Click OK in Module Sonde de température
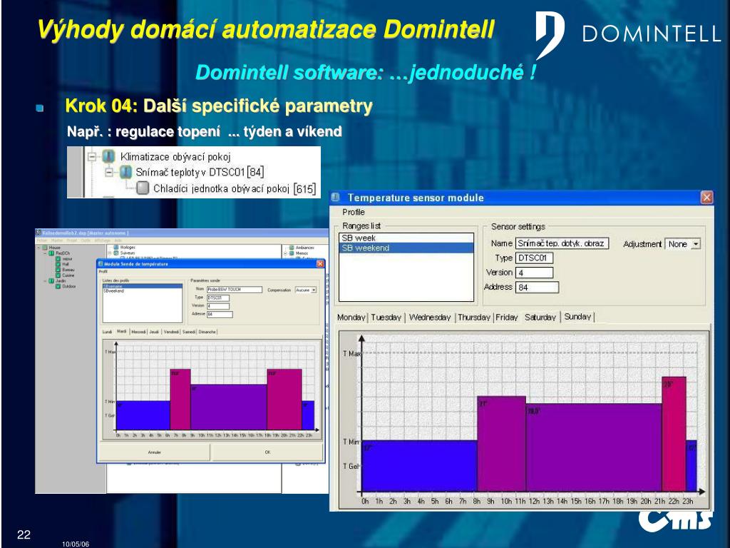Image resolution: width=730 pixels, height=548 pixels. 267,452
